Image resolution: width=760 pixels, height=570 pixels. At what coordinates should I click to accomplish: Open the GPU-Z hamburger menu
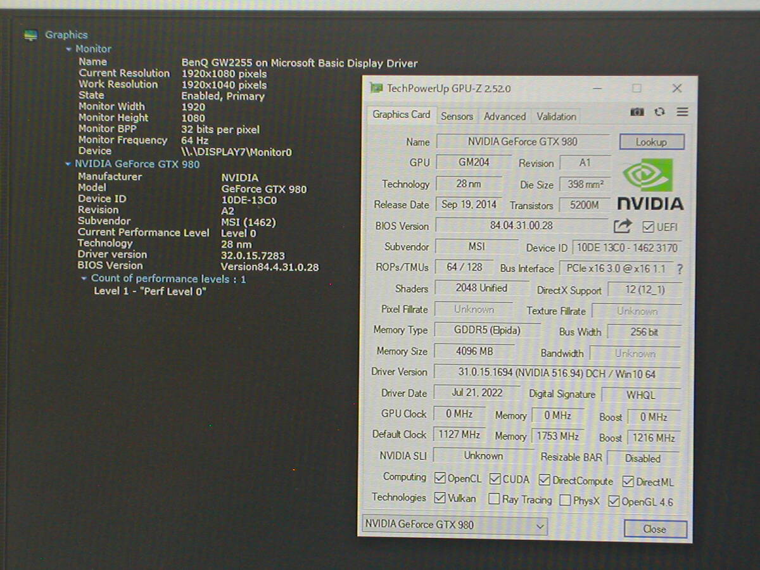pyautogui.click(x=682, y=112)
